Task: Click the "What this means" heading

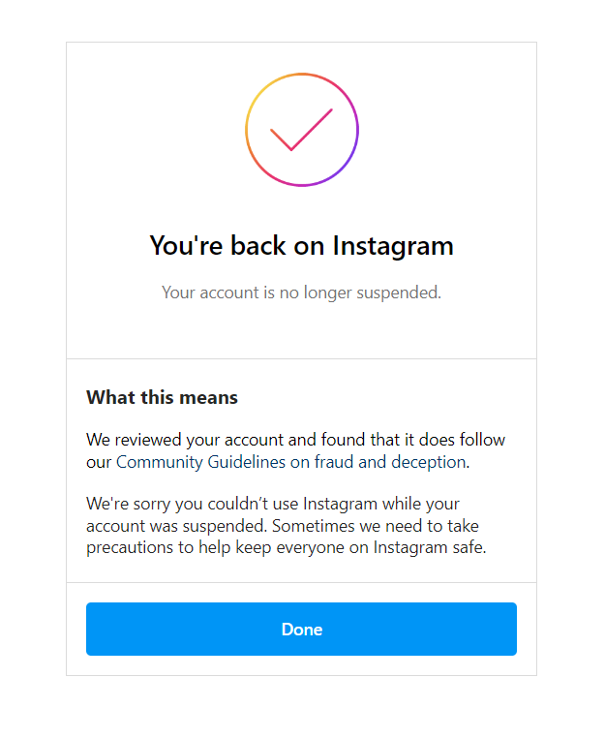Action: tap(162, 397)
